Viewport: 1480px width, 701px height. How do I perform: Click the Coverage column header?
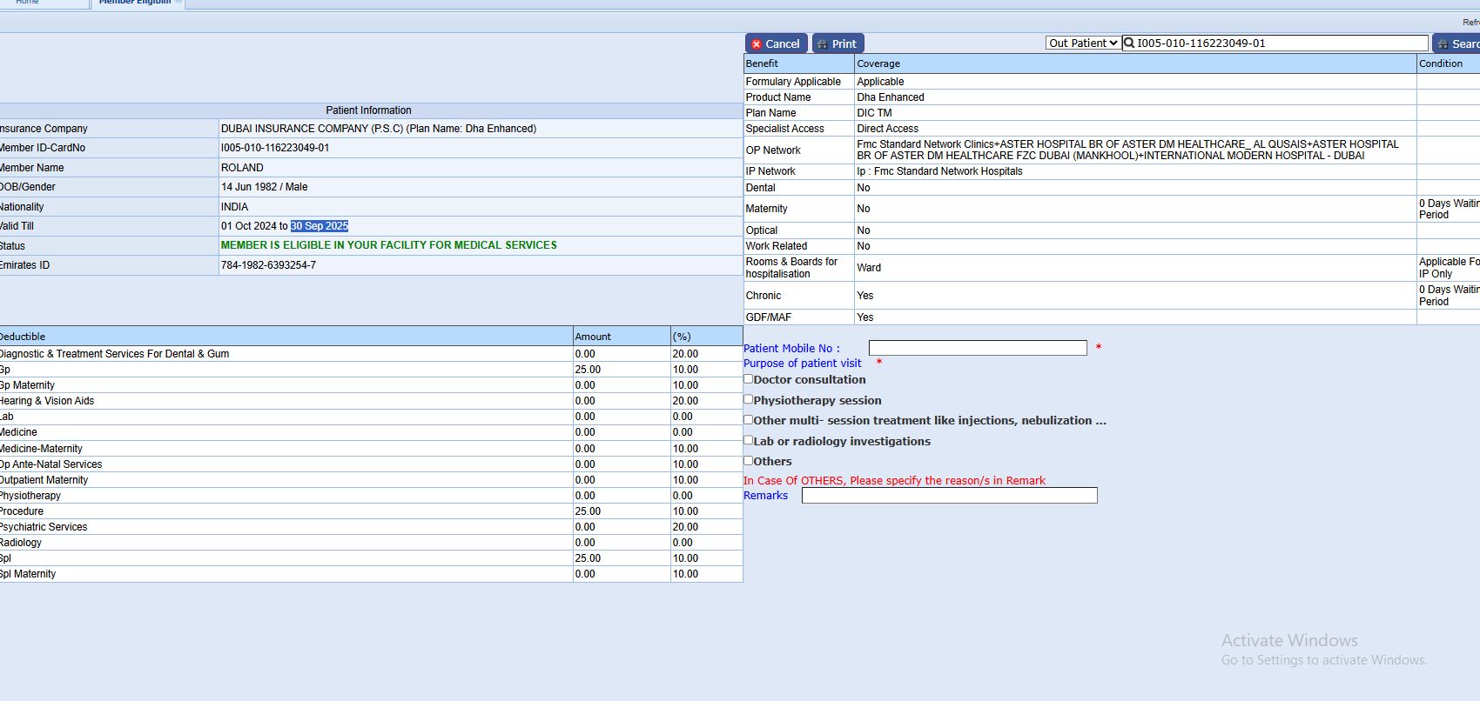pos(878,63)
